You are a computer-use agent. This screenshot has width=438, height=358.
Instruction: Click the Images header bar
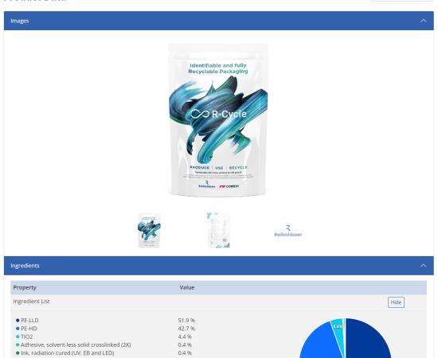219,21
